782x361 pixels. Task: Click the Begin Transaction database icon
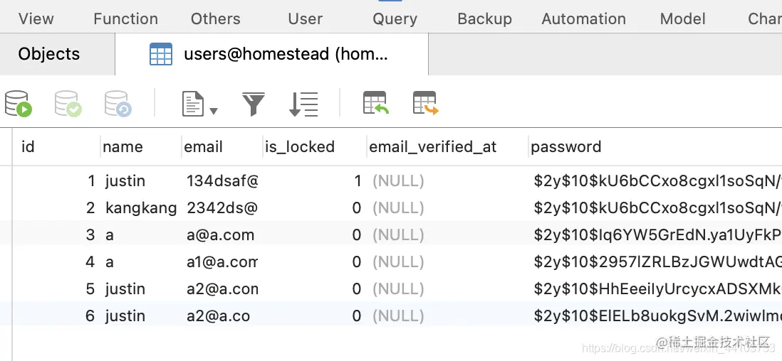(x=19, y=104)
